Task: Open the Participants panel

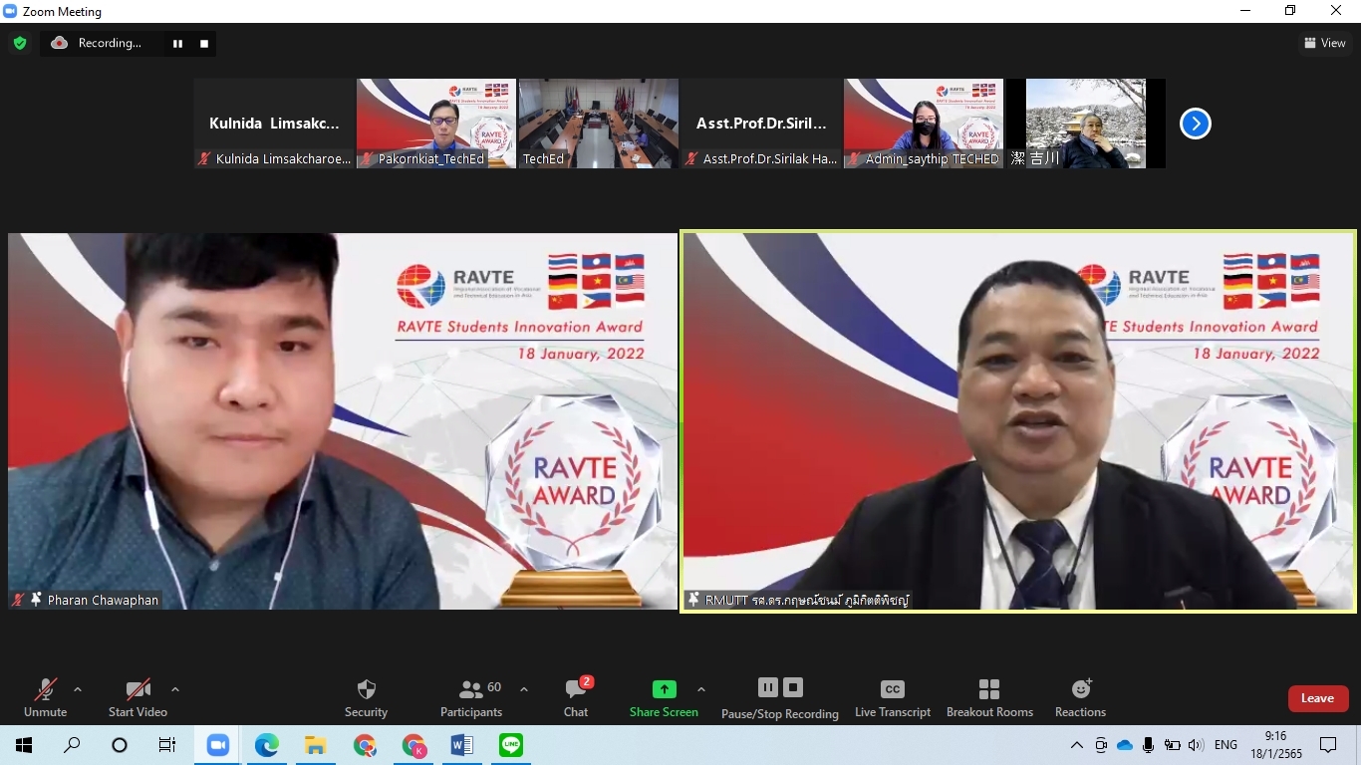Action: (x=471, y=689)
